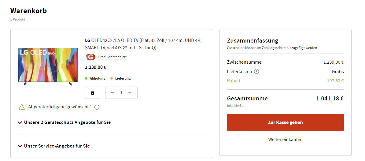Select Weiter einkaufen link
The image size is (365, 161).
tap(285, 140)
